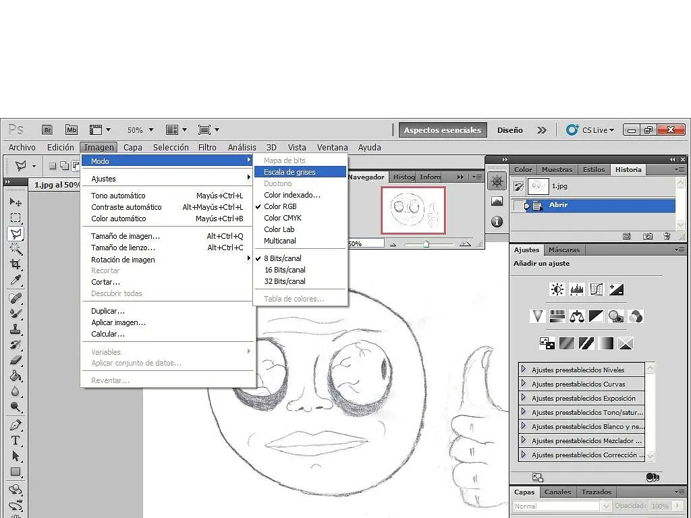The image size is (691, 518).
Task: Select the Brush tool
Action: (16, 314)
